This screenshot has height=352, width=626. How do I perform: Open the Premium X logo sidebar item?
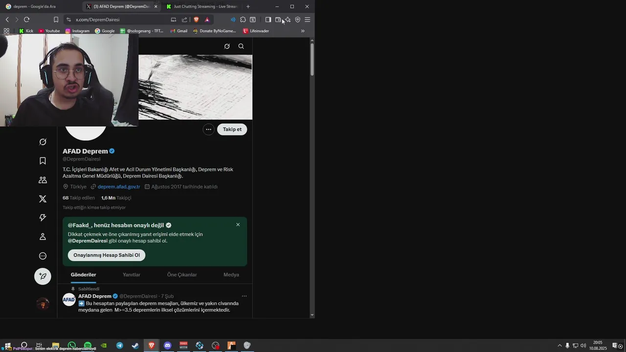[x=43, y=199]
